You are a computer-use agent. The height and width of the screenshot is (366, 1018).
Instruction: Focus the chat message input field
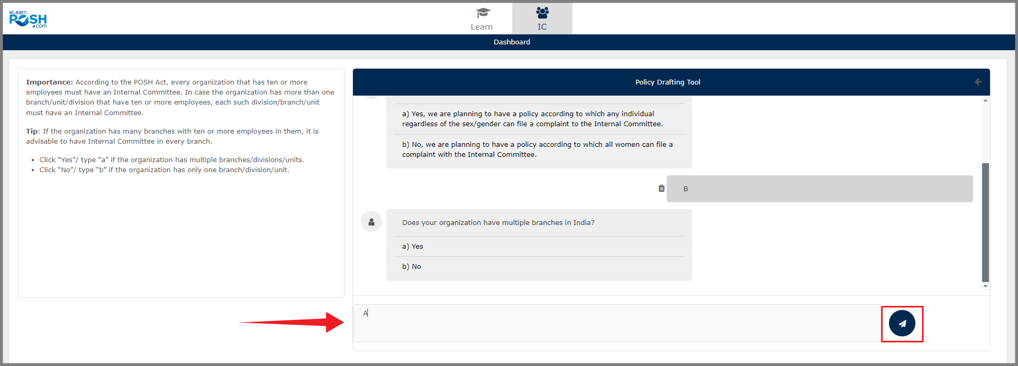pyautogui.click(x=616, y=323)
